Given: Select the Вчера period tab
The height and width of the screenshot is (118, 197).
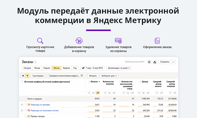Looking at the screenshot, I should [x=37, y=68].
